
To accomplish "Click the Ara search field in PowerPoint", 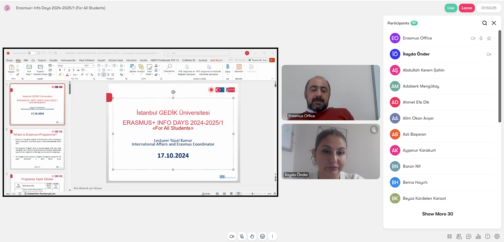I will pyautogui.click(x=197, y=53).
